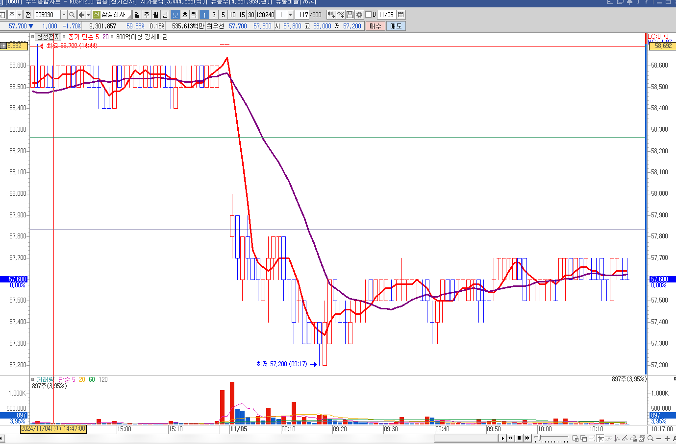The height and width of the screenshot is (444, 676).
Task: Select the 10 minute interval button
Action: click(x=232, y=15)
